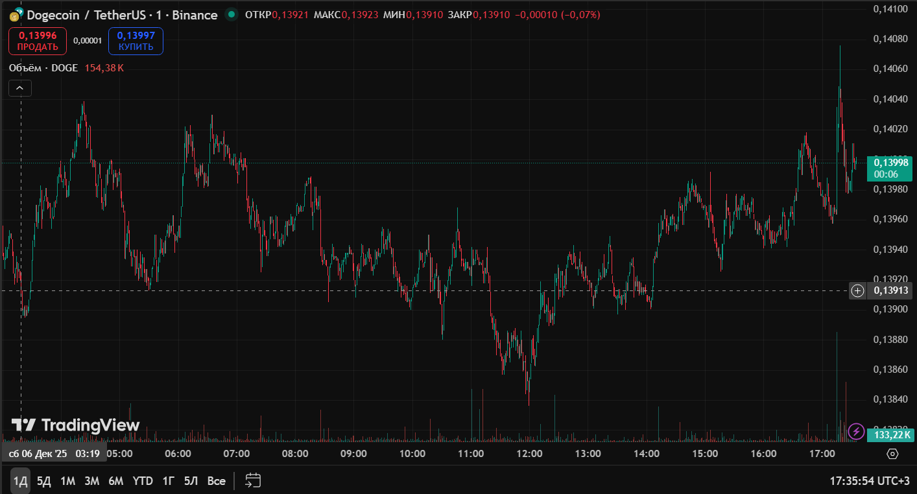917x494 pixels.
Task: Open timezone menu showing UTC+3
Action: point(869,481)
